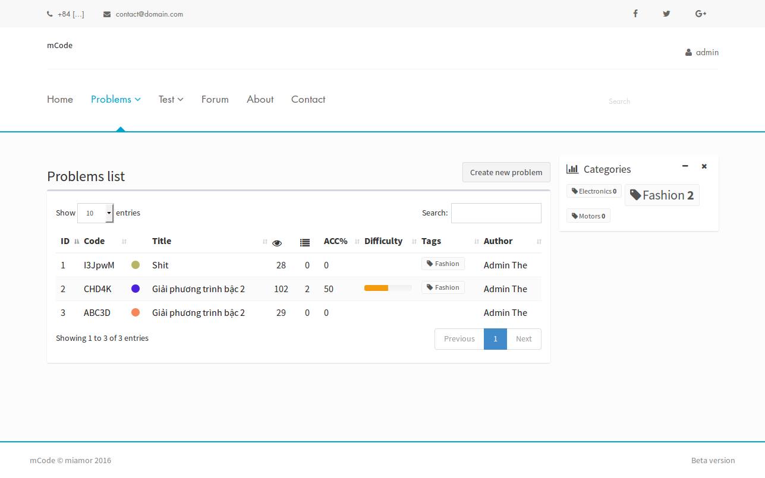Click the Previous pagination button

click(459, 339)
